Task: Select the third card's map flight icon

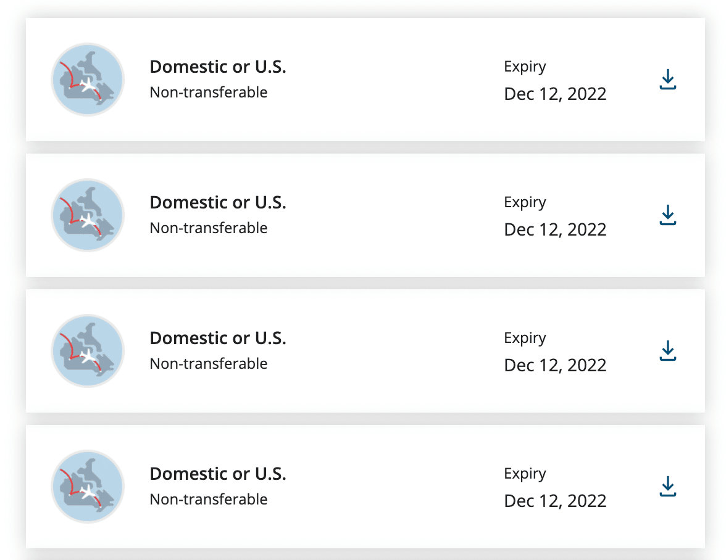Action: coord(87,351)
